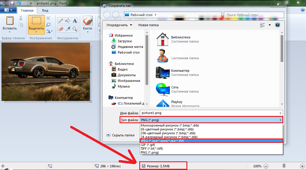Open the Упорядочить dropdown menu

pyautogui.click(x=119, y=25)
